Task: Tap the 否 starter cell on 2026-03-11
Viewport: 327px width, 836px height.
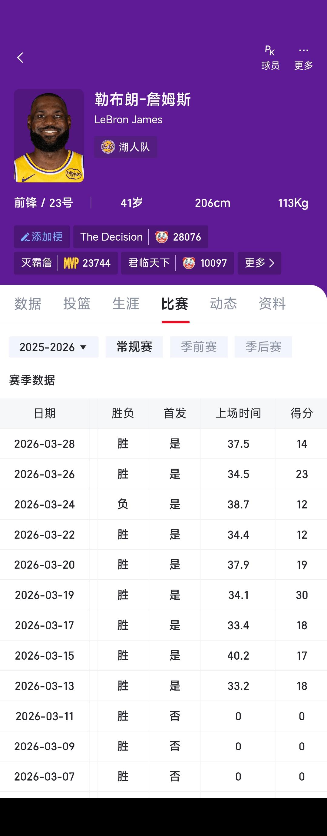Action: [x=175, y=716]
